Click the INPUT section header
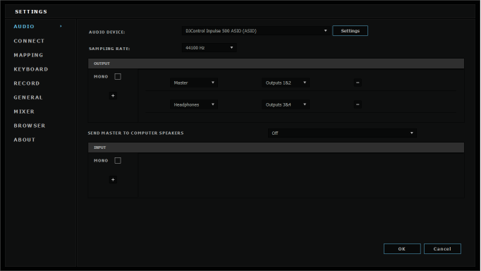 (276, 147)
